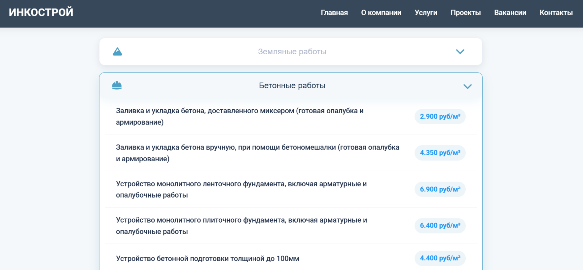The width and height of the screenshot is (583, 270).
Task: Click the Земляные работы accordion title
Action: click(x=292, y=52)
